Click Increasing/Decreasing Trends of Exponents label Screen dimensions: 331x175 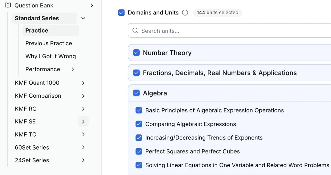tap(204, 138)
